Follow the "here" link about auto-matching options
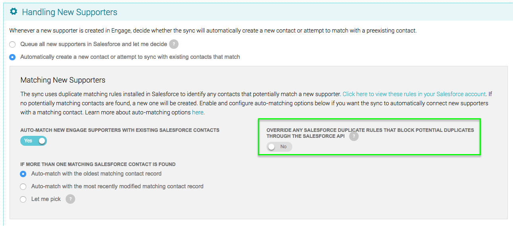 [198, 112]
